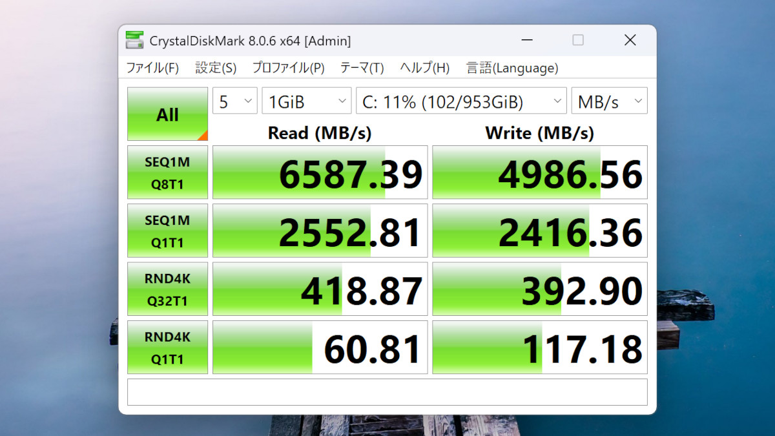Click the 4986.56 sequential write result

[x=540, y=172]
